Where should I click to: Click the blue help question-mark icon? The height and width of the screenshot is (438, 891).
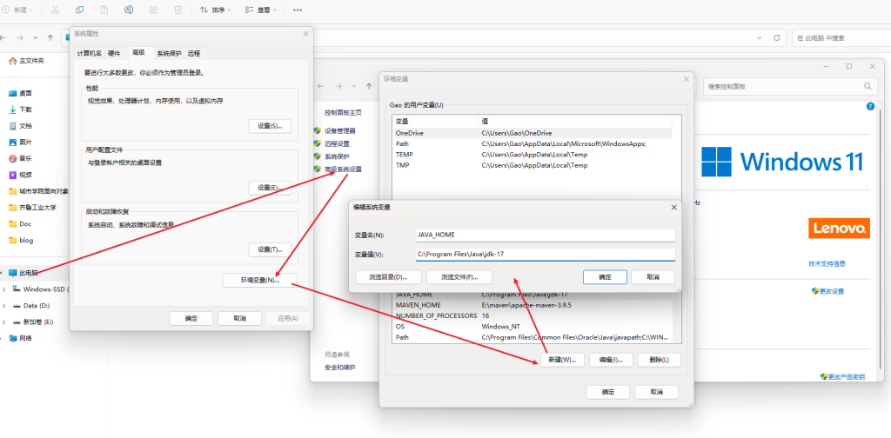click(x=869, y=106)
